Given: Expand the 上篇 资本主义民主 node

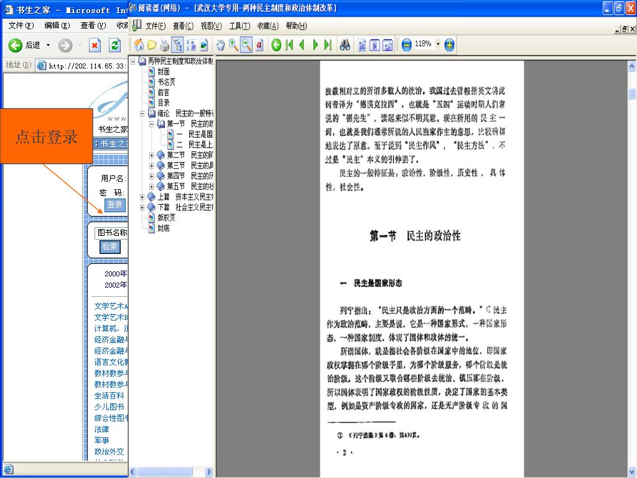Looking at the screenshot, I should [142, 197].
